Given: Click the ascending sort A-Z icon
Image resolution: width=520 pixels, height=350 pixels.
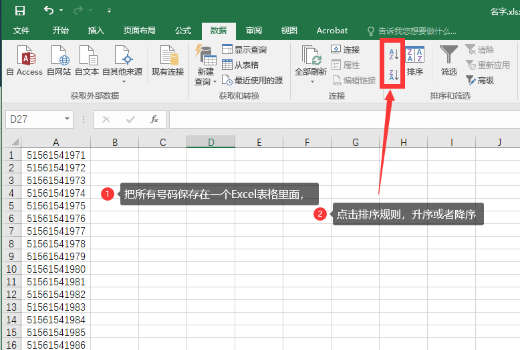Looking at the screenshot, I should 393,54.
